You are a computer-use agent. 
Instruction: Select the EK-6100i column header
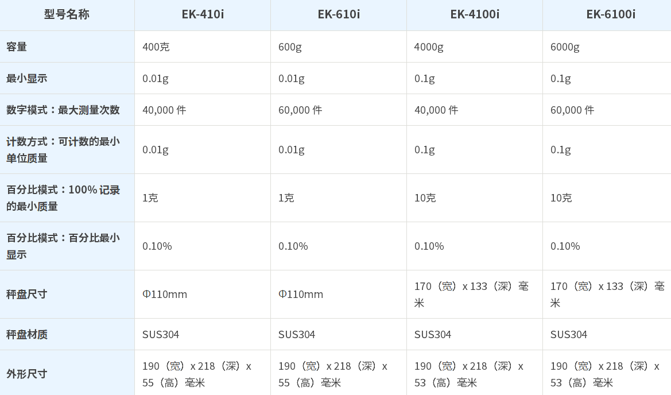pos(611,14)
